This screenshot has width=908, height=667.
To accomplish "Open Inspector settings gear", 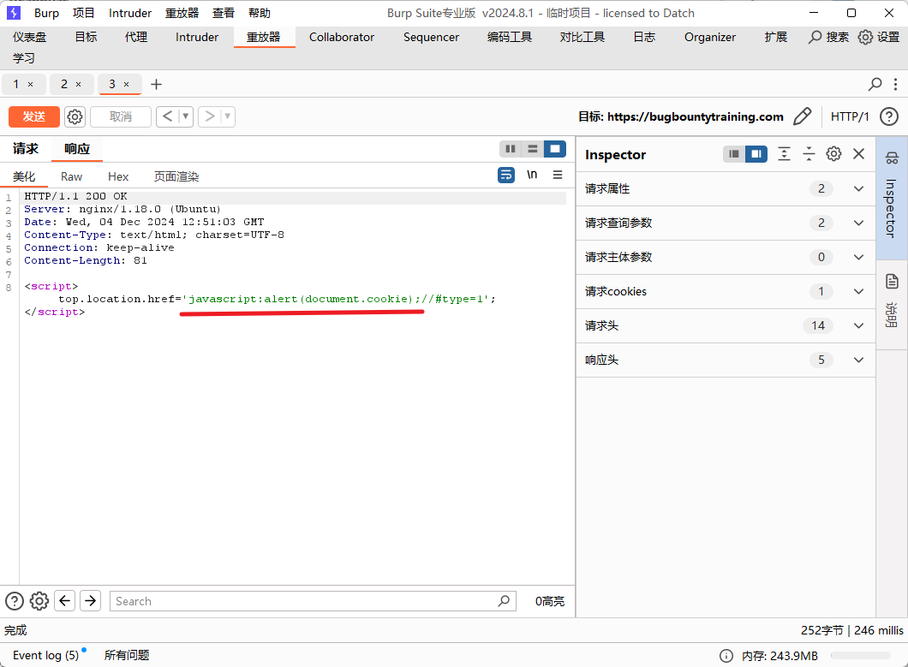I will coord(833,154).
